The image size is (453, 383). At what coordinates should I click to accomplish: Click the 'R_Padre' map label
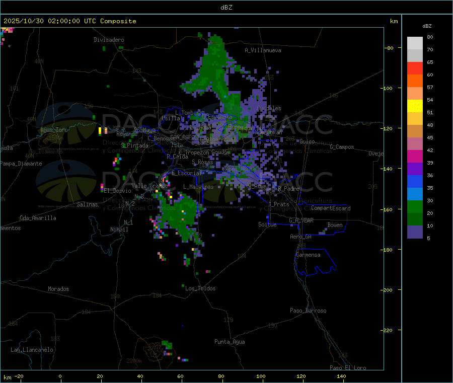(288, 189)
